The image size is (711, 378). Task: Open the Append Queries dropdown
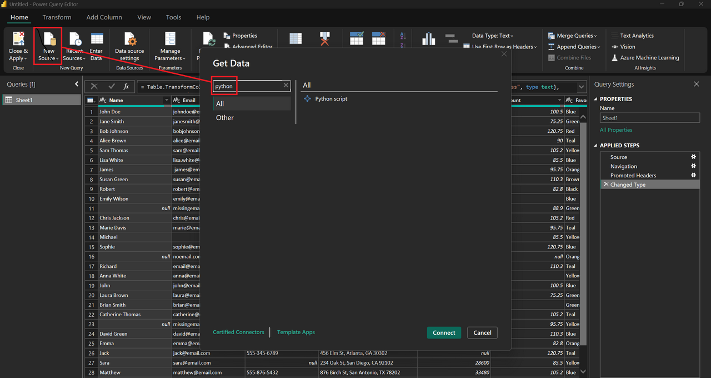[x=574, y=47]
